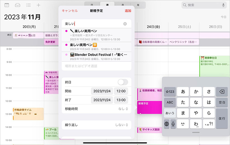Switch to the 年 year tab
The height and width of the screenshot is (145, 230).
click(x=138, y=5)
